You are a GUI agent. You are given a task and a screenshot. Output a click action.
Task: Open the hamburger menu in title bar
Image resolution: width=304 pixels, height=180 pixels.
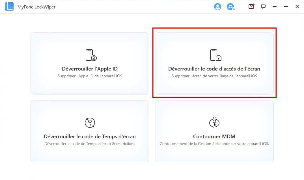tap(274, 7)
